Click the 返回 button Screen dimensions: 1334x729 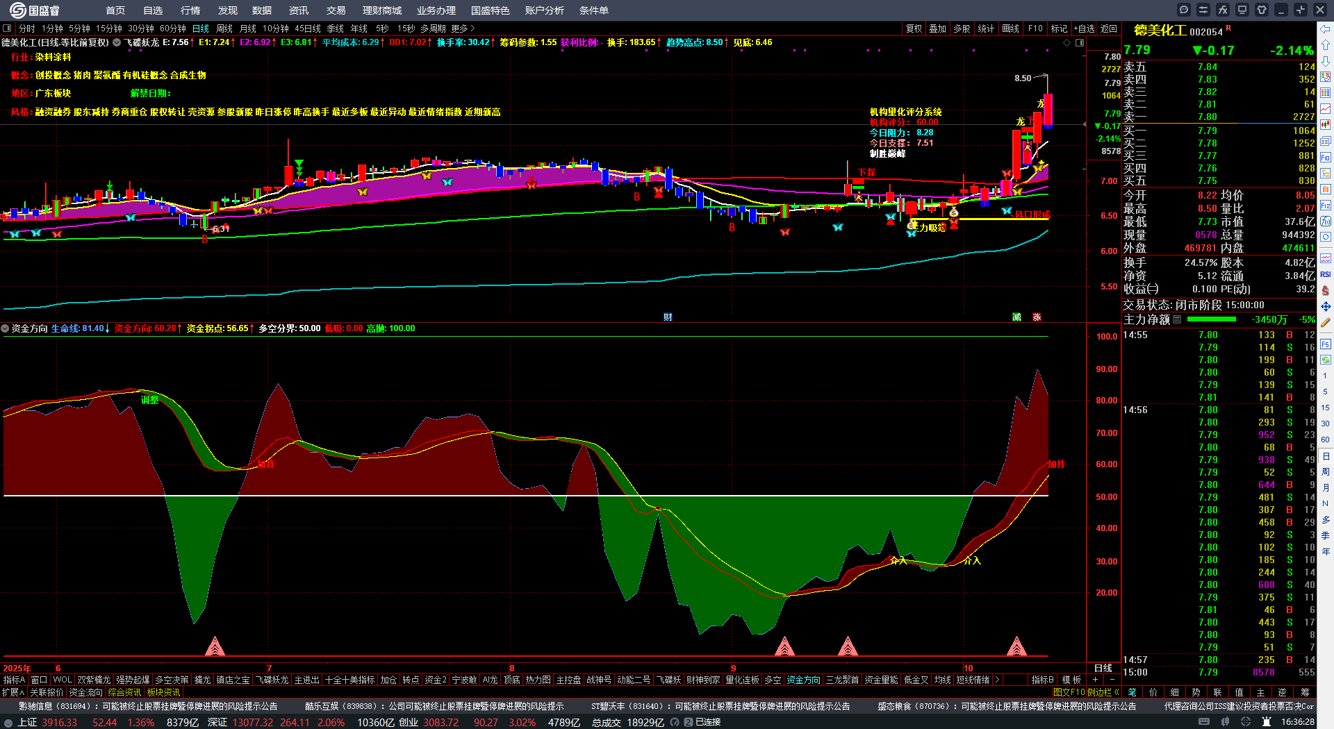tap(1109, 28)
